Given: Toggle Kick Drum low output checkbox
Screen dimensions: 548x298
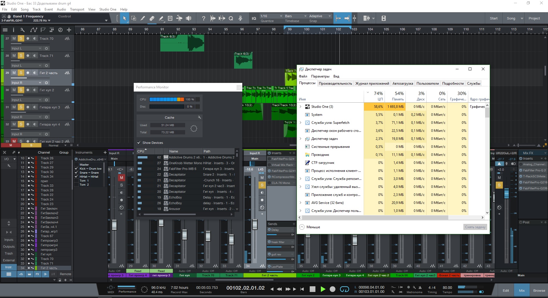Looking at the screenshot, I should click(x=76, y=168).
